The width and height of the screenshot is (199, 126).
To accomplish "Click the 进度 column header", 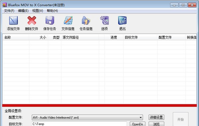I will [x=114, y=37].
